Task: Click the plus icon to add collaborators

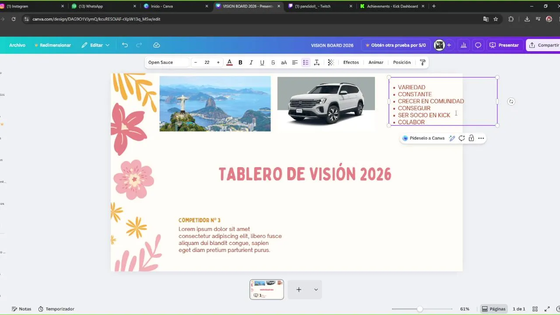Action: click(449, 45)
